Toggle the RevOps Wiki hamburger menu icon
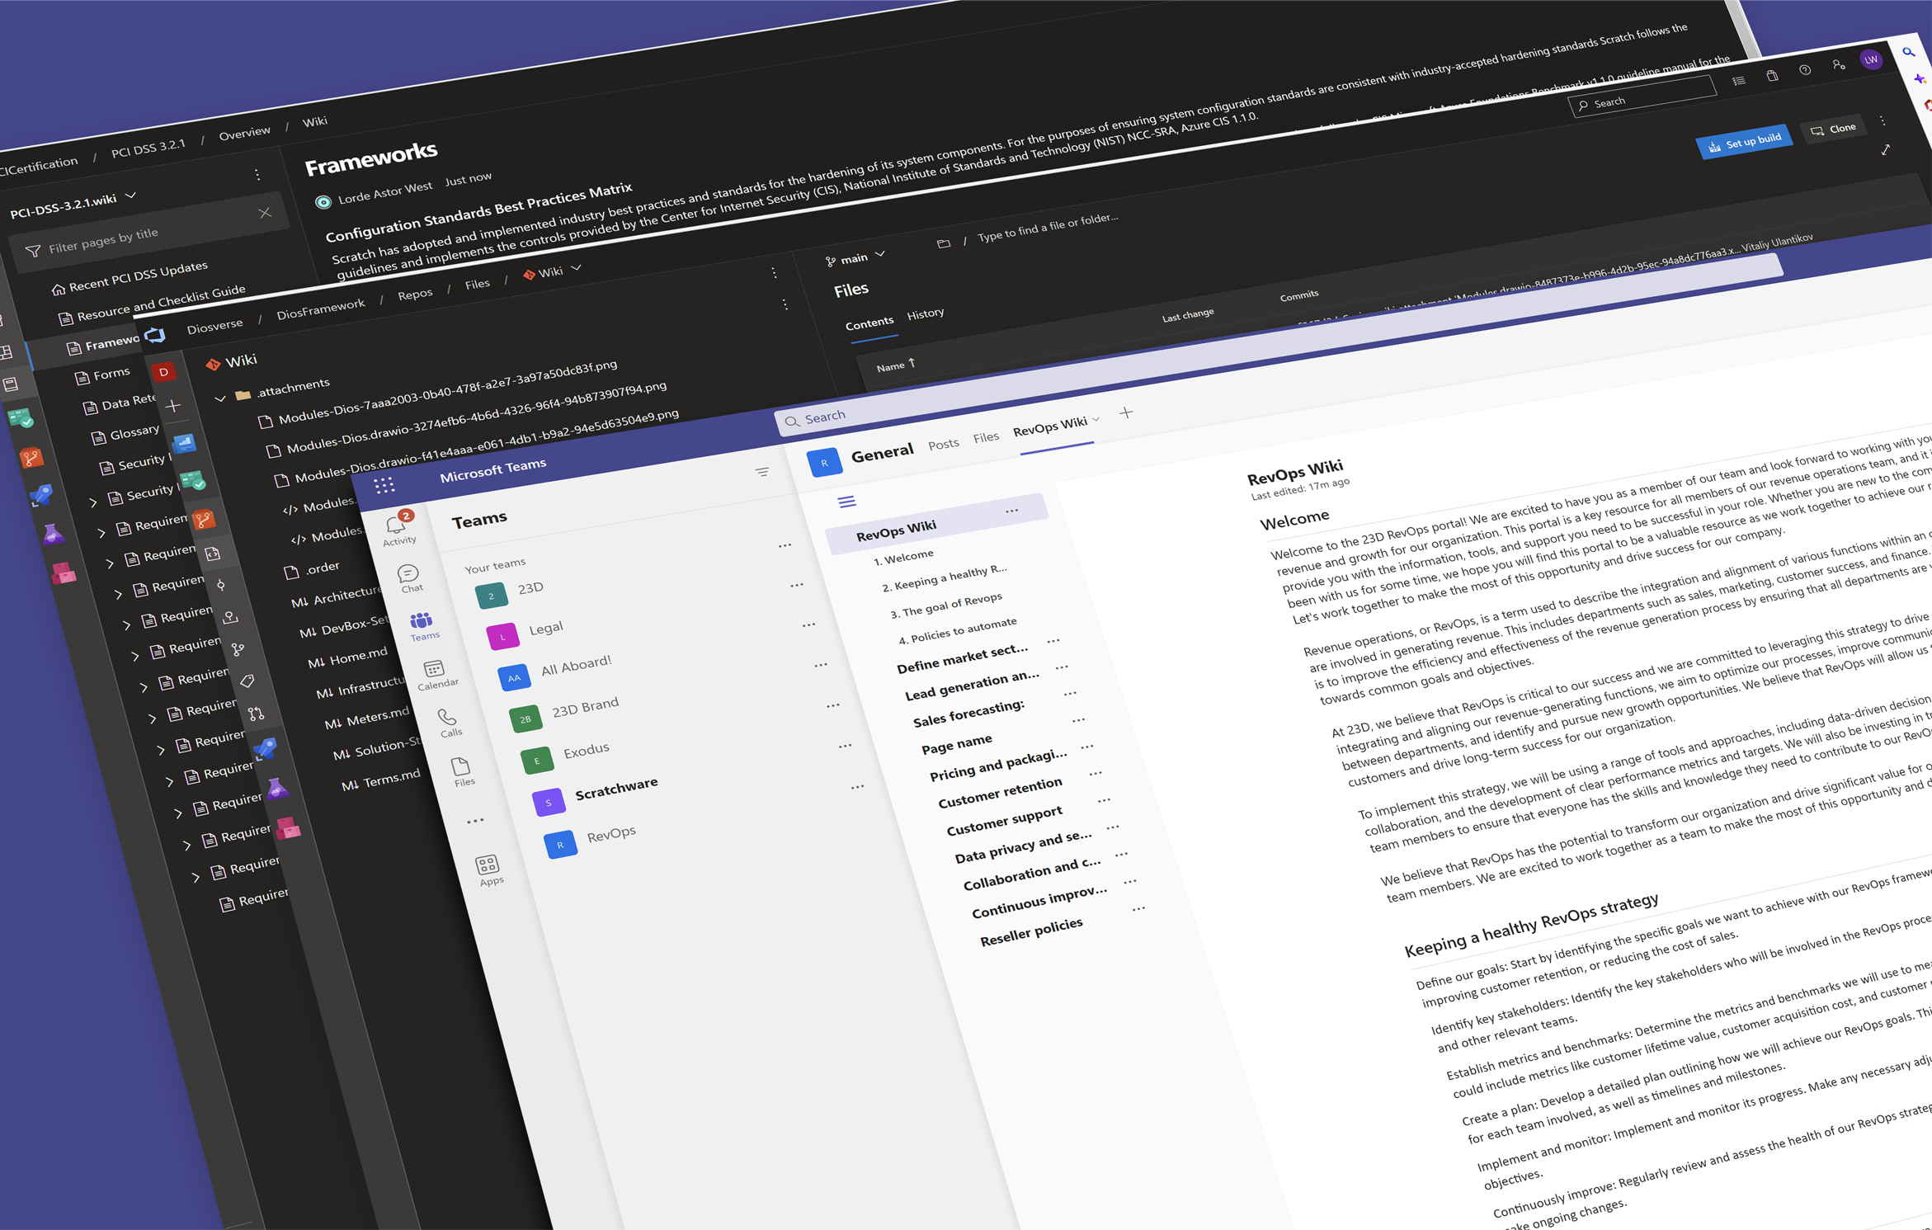Viewport: 1932px width, 1230px height. 846,502
